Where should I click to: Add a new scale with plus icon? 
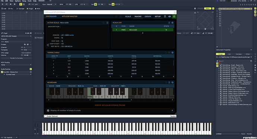143,33
